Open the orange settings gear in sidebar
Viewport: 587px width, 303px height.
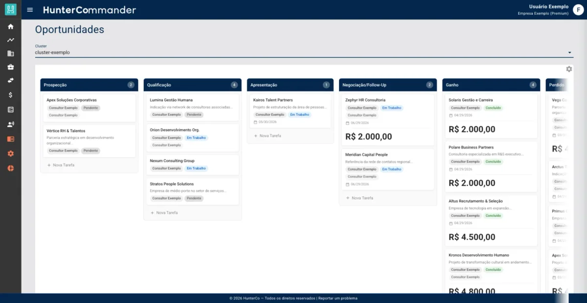coord(10,153)
